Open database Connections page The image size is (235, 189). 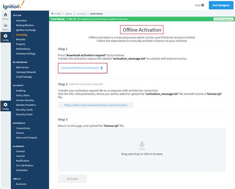point(23,128)
